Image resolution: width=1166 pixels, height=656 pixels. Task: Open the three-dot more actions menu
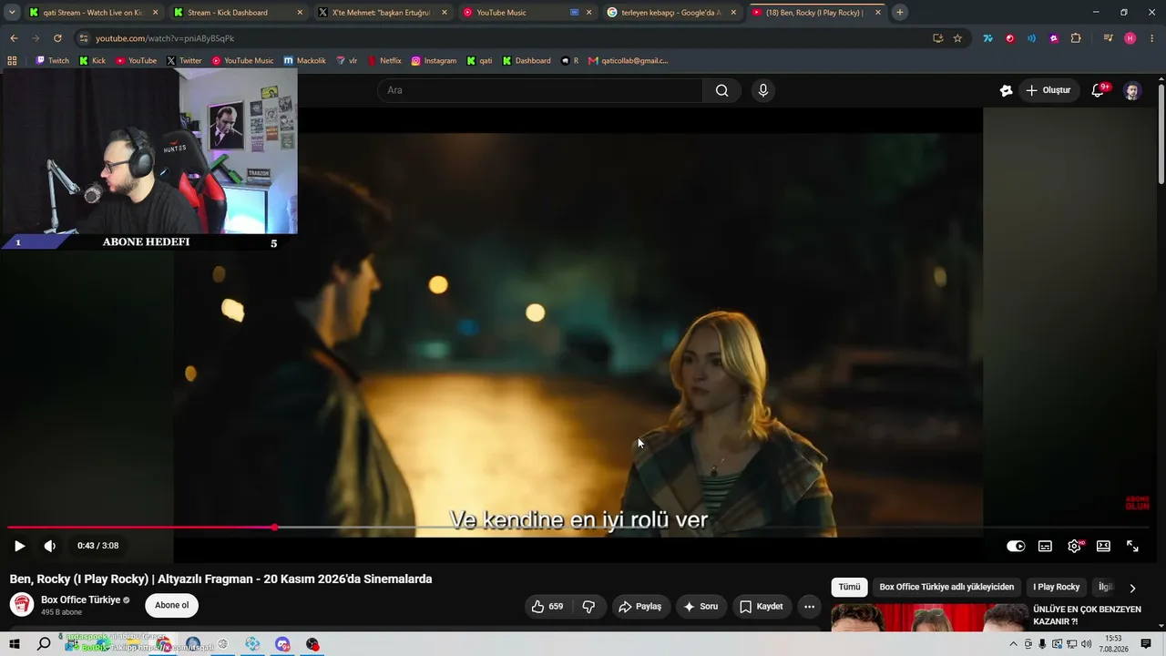(x=809, y=607)
